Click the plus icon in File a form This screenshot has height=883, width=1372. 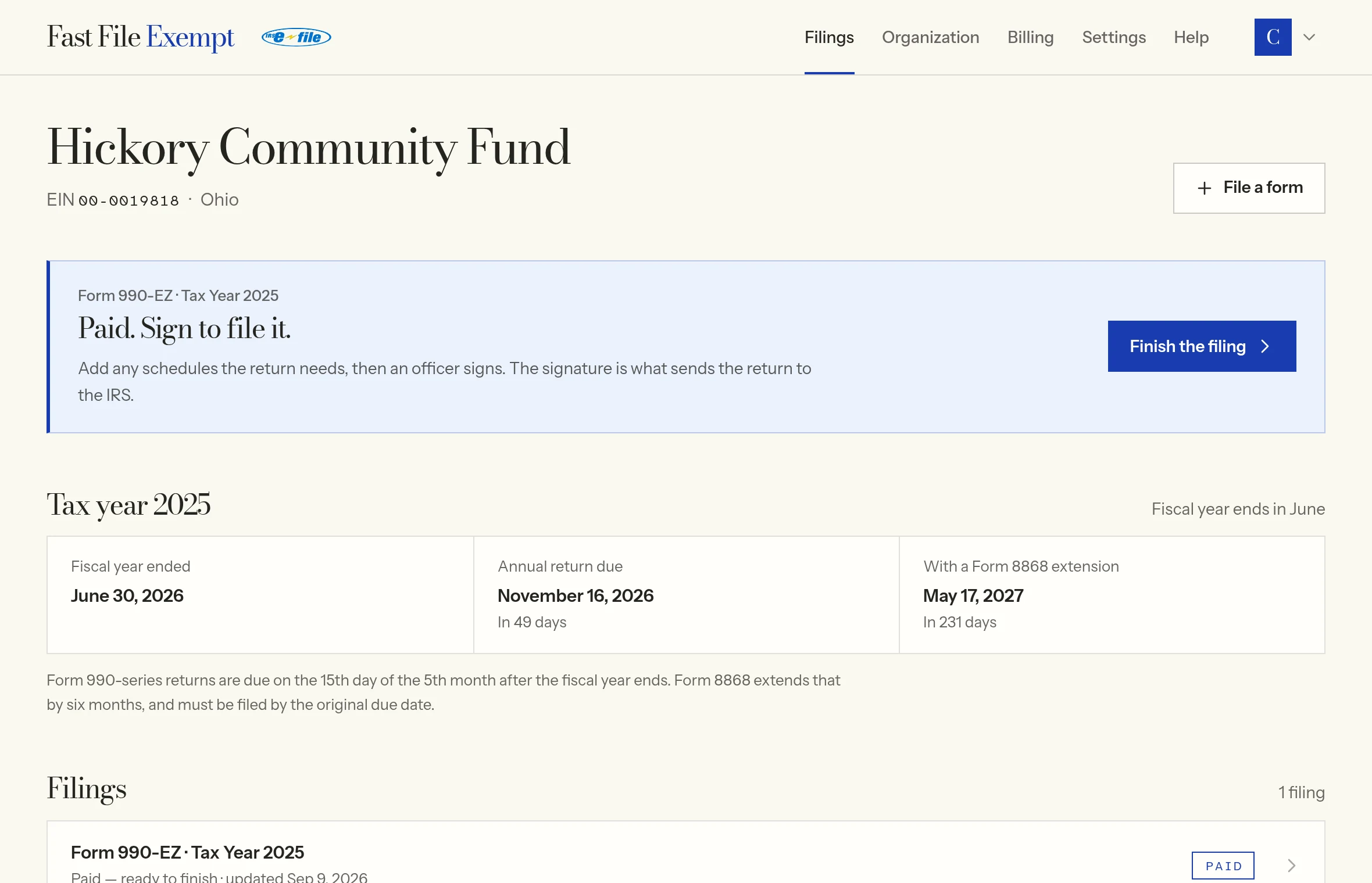[1205, 188]
